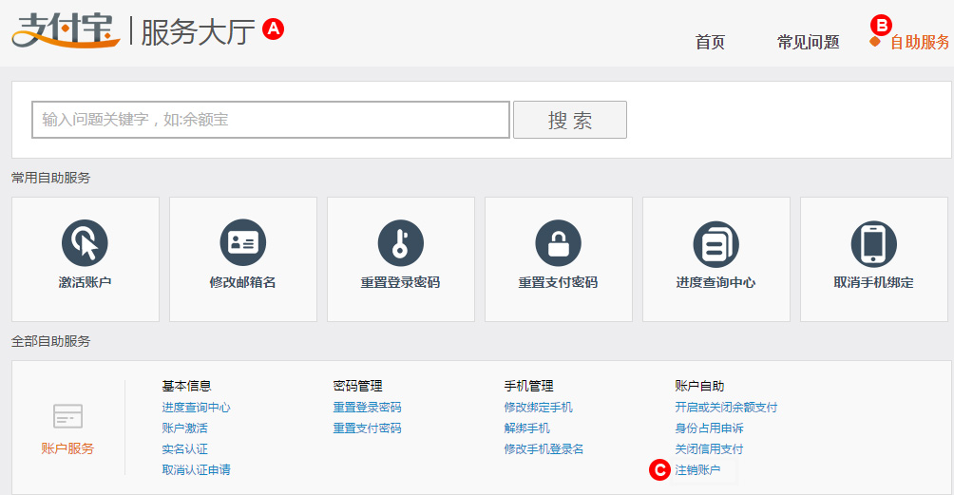Click the 进度查询中心 documents icon
The width and height of the screenshot is (954, 495).
(716, 244)
